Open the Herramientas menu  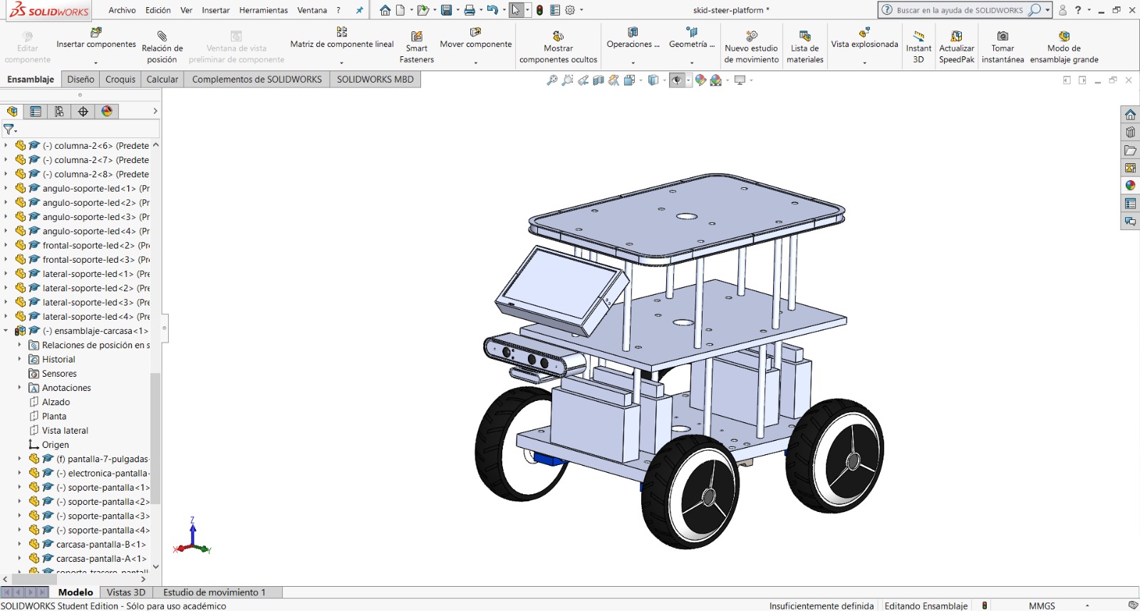point(263,10)
